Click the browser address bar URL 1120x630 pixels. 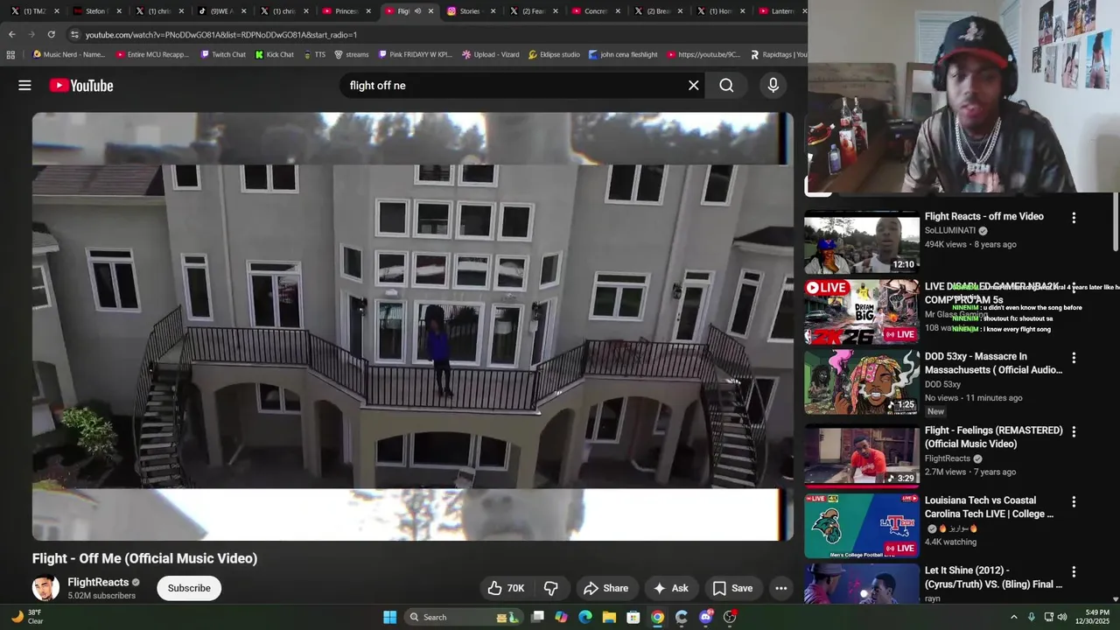pos(221,34)
